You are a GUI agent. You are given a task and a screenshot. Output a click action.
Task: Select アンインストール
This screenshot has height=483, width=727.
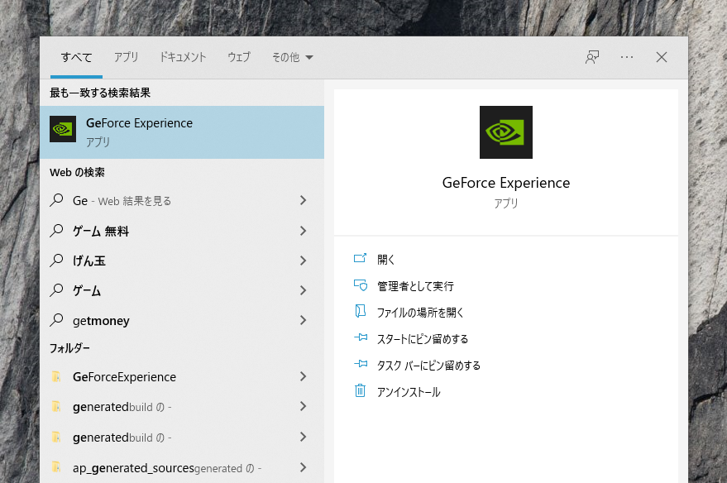click(x=409, y=392)
